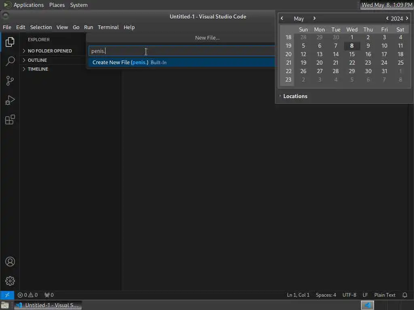
Task: Go to next month in calendar
Action: 314,18
